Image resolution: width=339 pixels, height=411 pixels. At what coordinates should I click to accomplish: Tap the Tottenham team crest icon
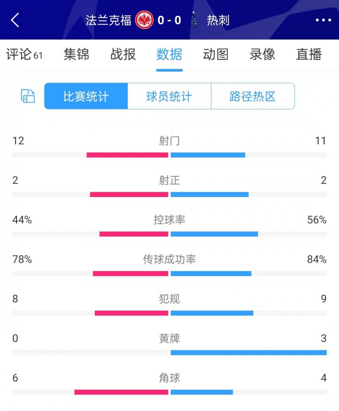195,20
